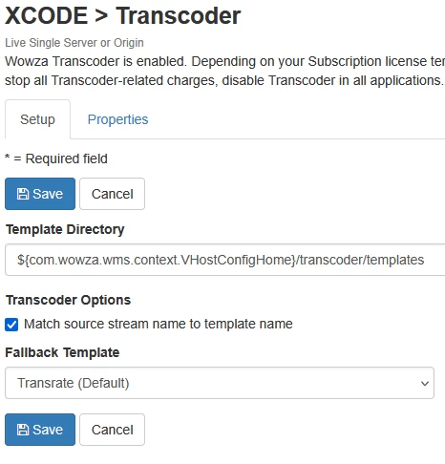Click the Wowza Transcoder is enabled notice text

(x=224, y=71)
